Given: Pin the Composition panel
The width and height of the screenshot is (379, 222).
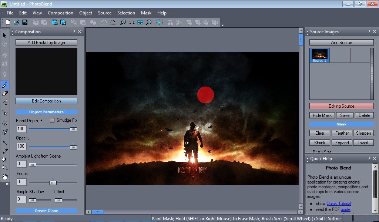Looking at the screenshot, I should (74, 32).
